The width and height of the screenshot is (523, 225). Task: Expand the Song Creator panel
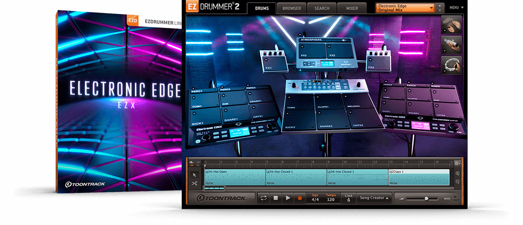click(x=374, y=198)
